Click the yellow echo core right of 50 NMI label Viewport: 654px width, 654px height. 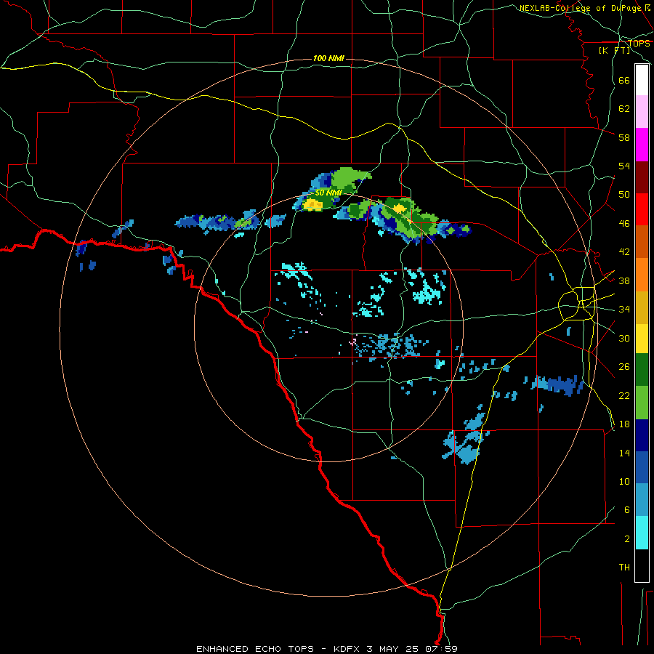coord(400,208)
